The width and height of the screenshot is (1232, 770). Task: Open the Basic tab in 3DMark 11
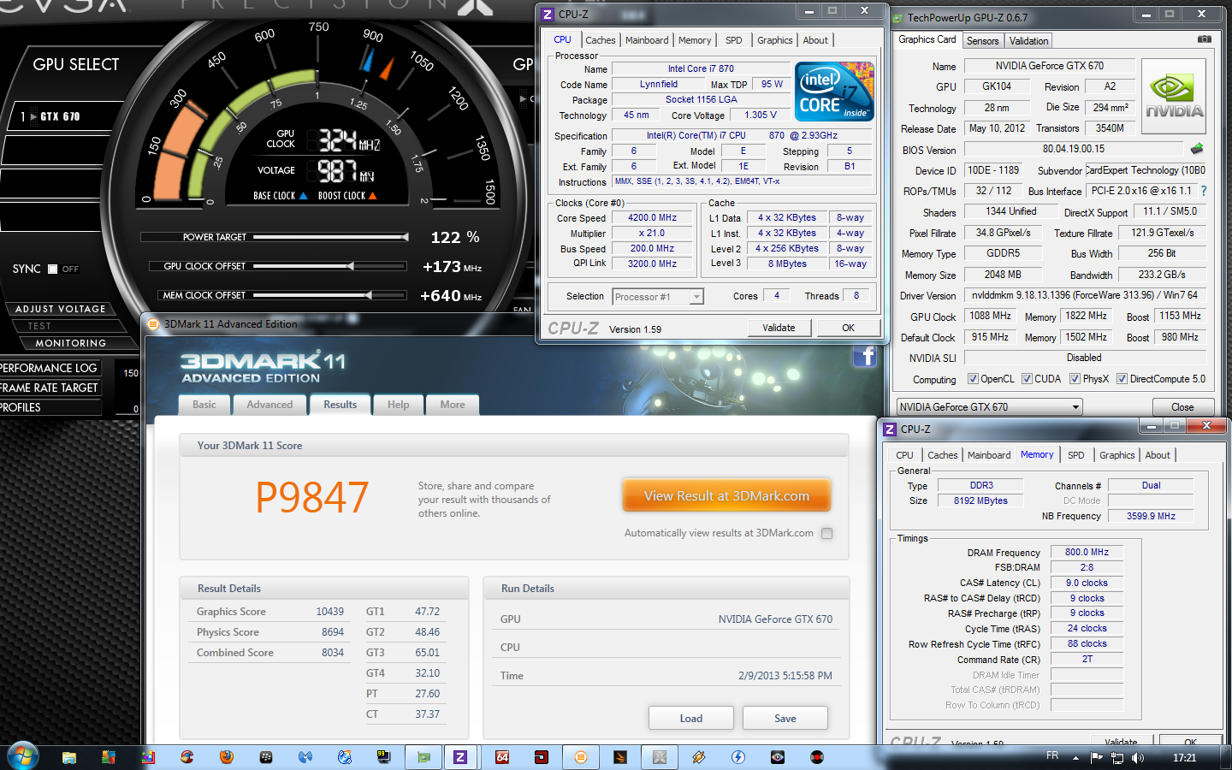(204, 405)
